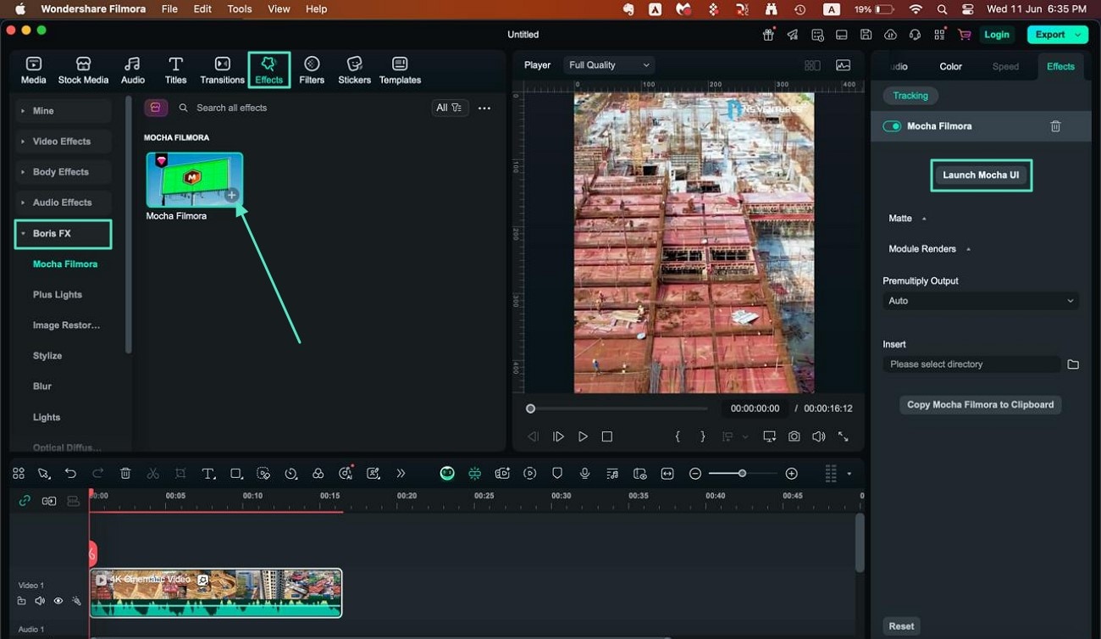Image resolution: width=1101 pixels, height=639 pixels.
Task: Open the Tools menu
Action: coord(240,9)
